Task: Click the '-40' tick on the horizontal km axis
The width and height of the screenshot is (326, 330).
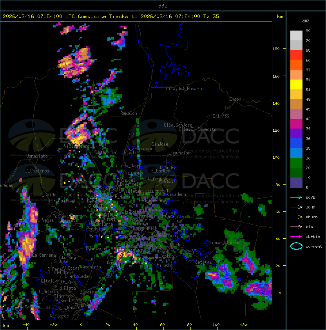Action: click(x=26, y=325)
